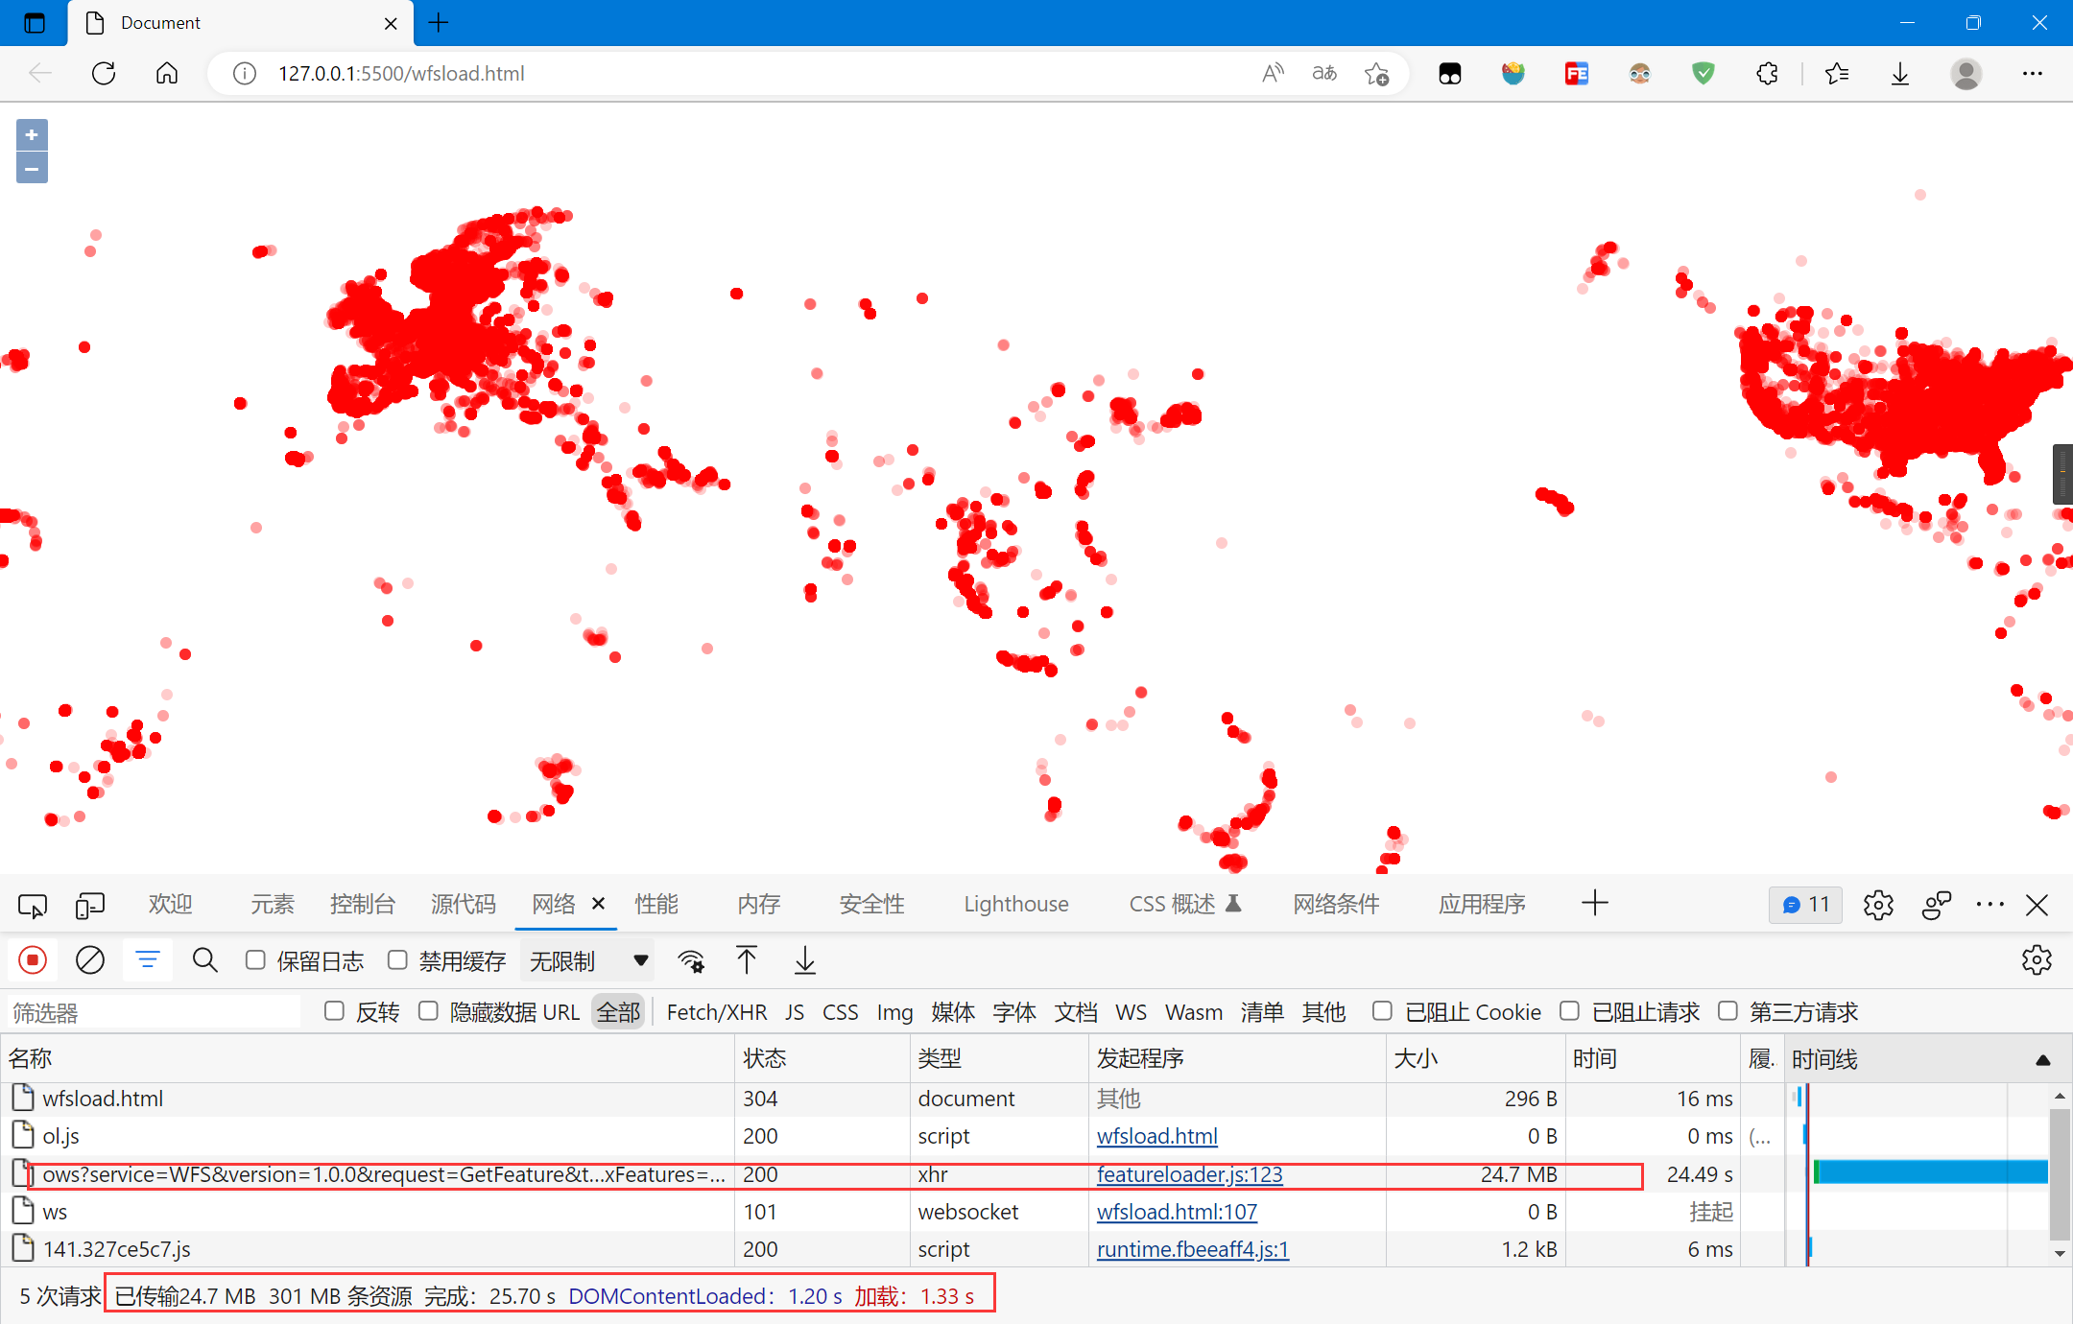Open browser settings and more menu
The image size is (2073, 1324).
click(x=2033, y=73)
